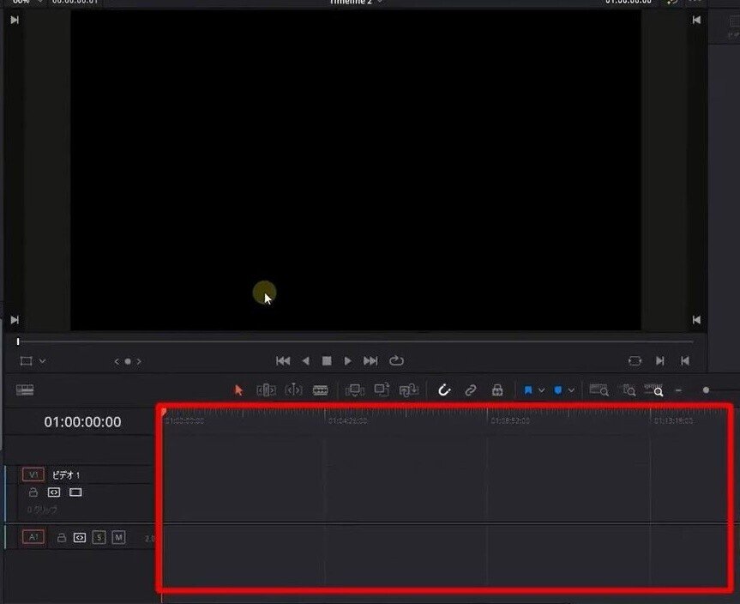Image resolution: width=740 pixels, height=604 pixels.
Task: Lock the A1 audio track
Action: [62, 537]
